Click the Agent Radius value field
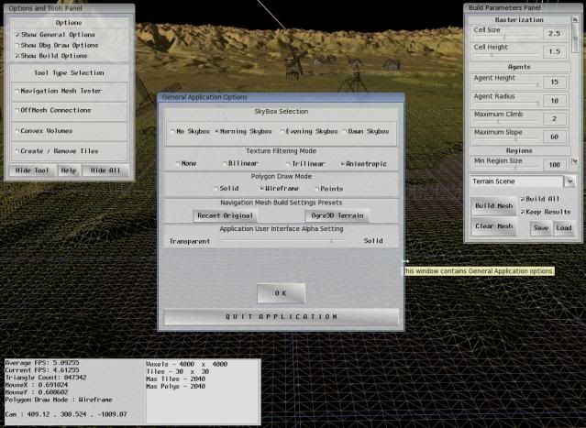This screenshot has height=428, width=586. point(555,101)
